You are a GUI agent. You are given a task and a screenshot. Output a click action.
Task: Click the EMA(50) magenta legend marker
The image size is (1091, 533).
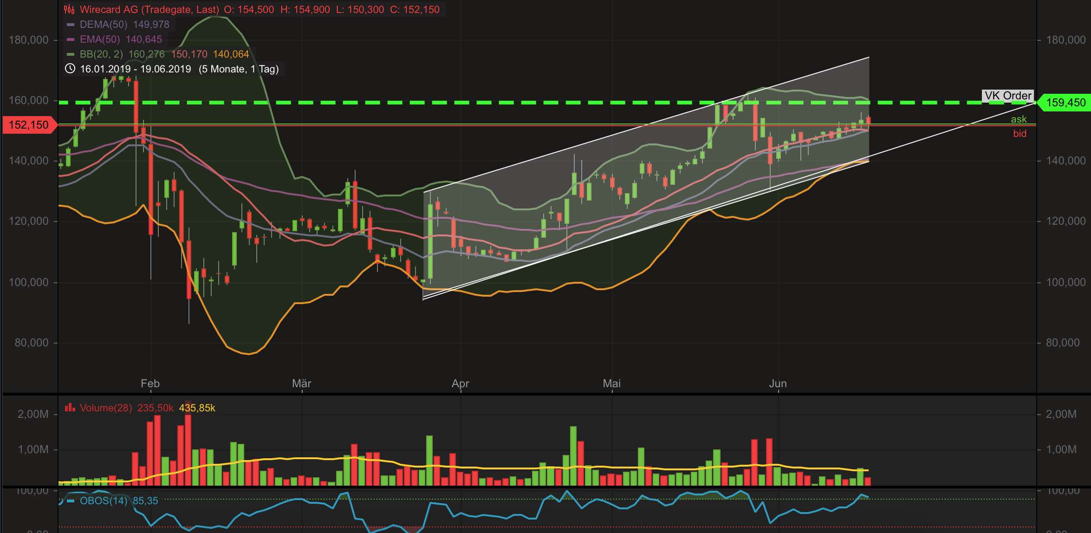click(71, 39)
